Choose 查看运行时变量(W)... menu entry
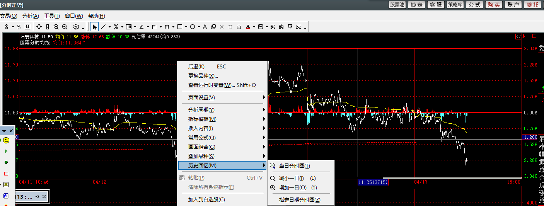Screen dimensions: 544x206 coord(222,85)
